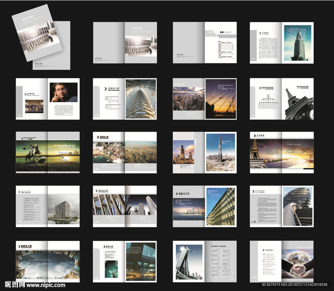Select the Chrysler Building skyscraper photo
334x291 pixels.
tap(297, 43)
